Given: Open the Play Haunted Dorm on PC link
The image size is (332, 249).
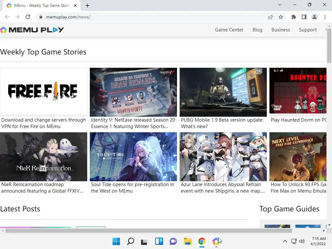Looking at the screenshot, I should pos(299,120).
